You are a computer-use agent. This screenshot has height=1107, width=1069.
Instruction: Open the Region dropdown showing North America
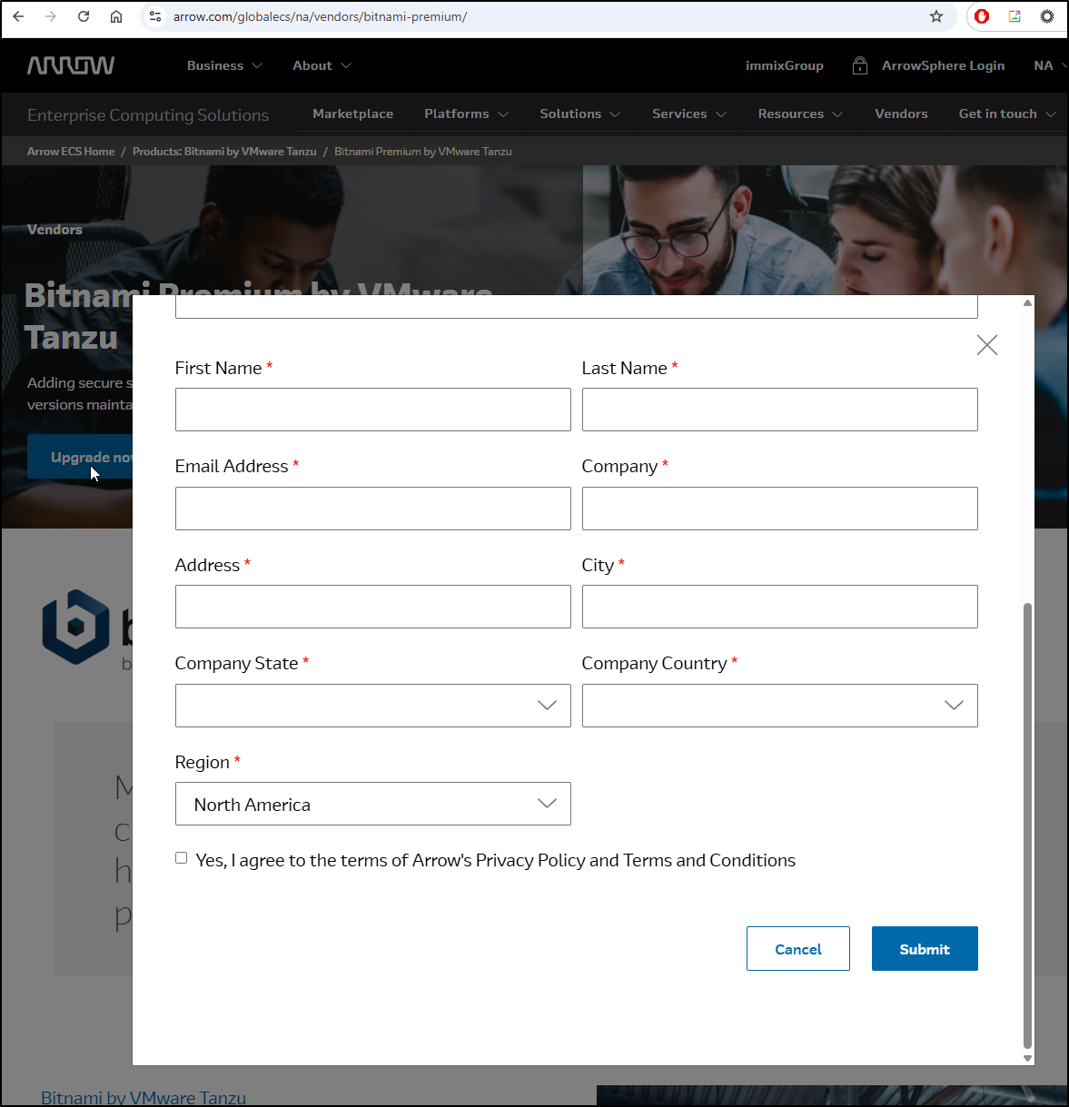(x=373, y=804)
